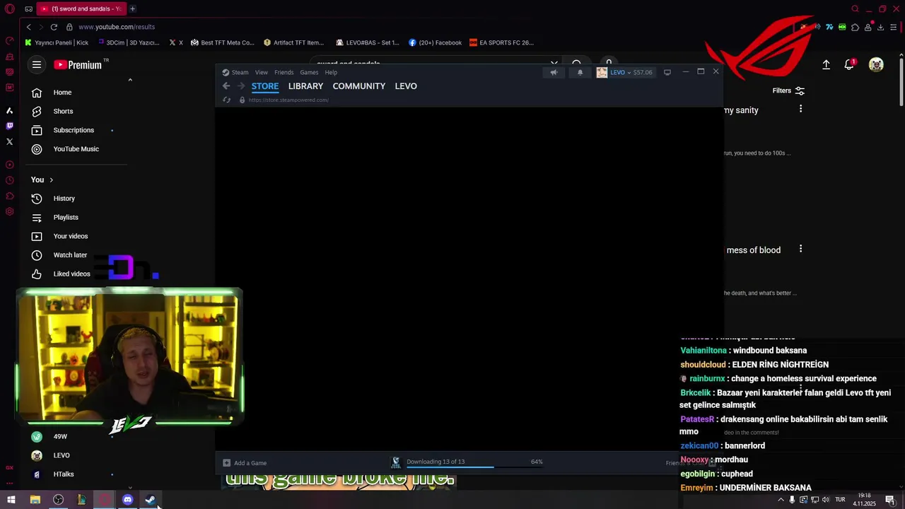905x509 pixels.
Task: Open Opera GX main menu logo
Action: click(x=9, y=9)
